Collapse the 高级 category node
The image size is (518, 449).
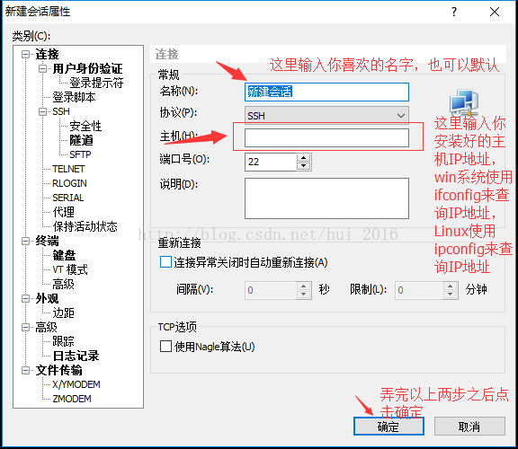coord(25,327)
